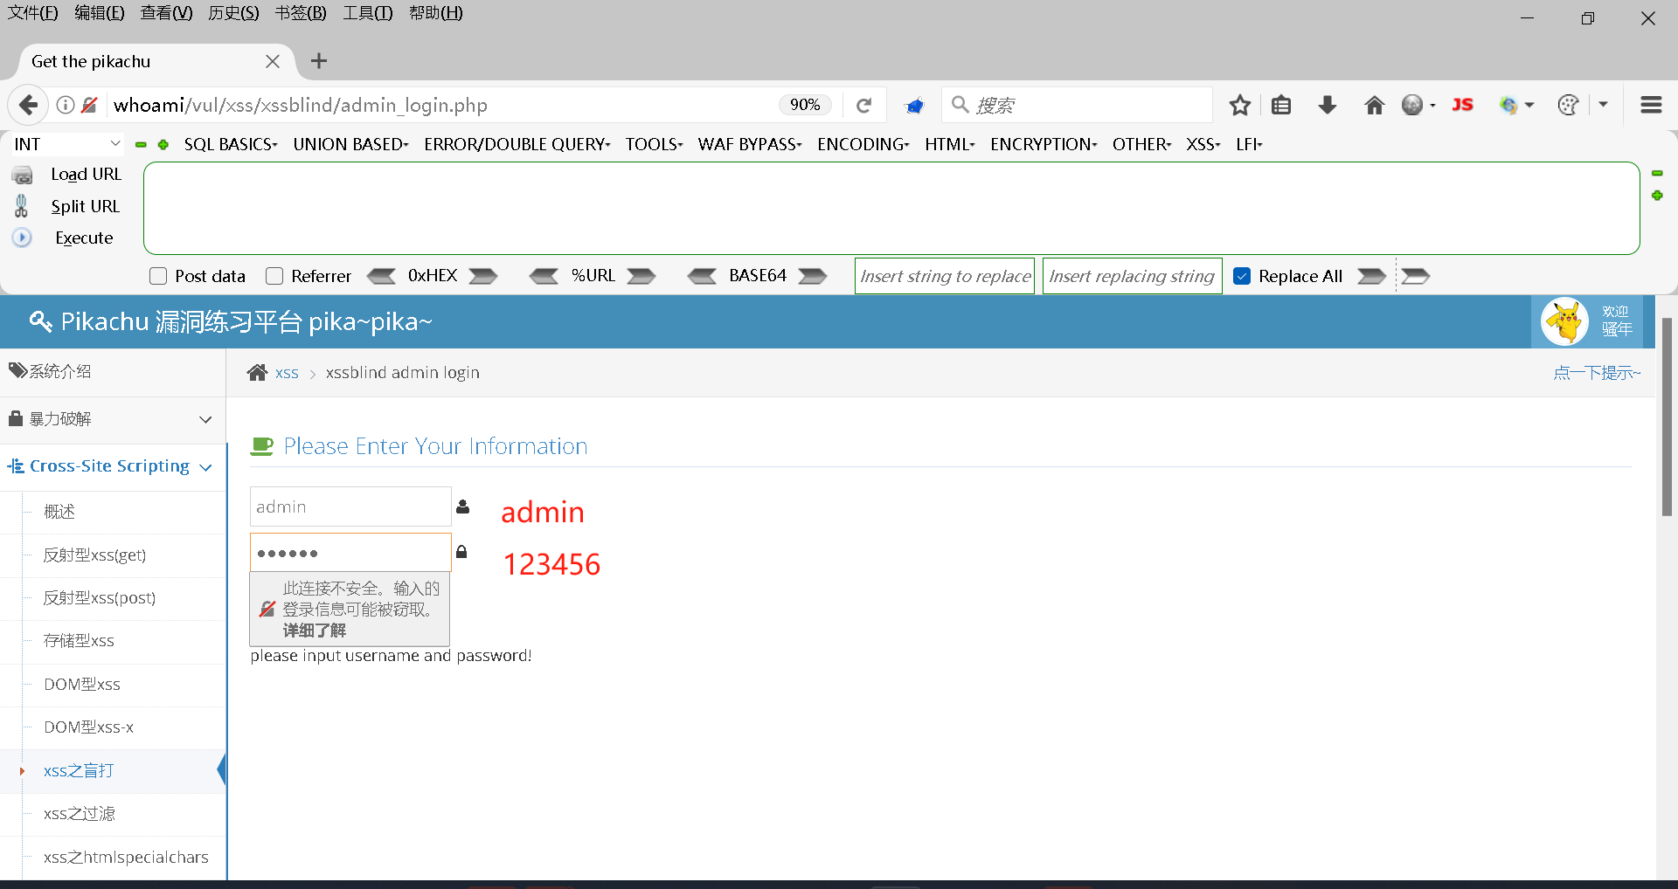Click the password input field
This screenshot has width=1678, height=889.
pyautogui.click(x=350, y=553)
